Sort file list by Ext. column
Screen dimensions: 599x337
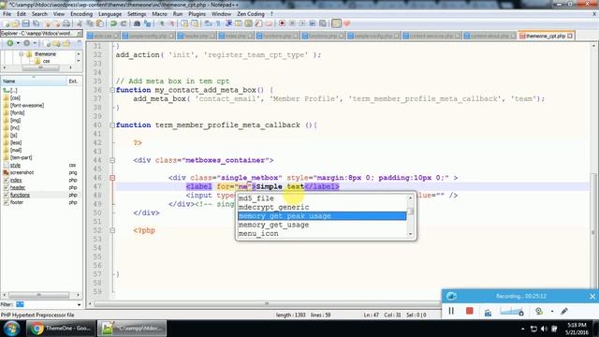[74, 81]
